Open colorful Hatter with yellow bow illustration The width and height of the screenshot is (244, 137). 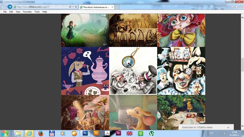tap(181, 30)
